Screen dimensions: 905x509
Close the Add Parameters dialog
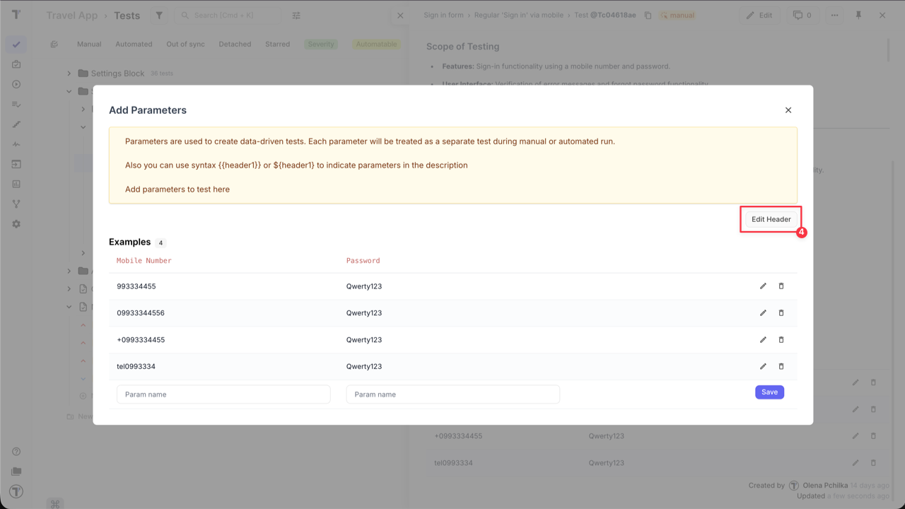click(x=788, y=110)
